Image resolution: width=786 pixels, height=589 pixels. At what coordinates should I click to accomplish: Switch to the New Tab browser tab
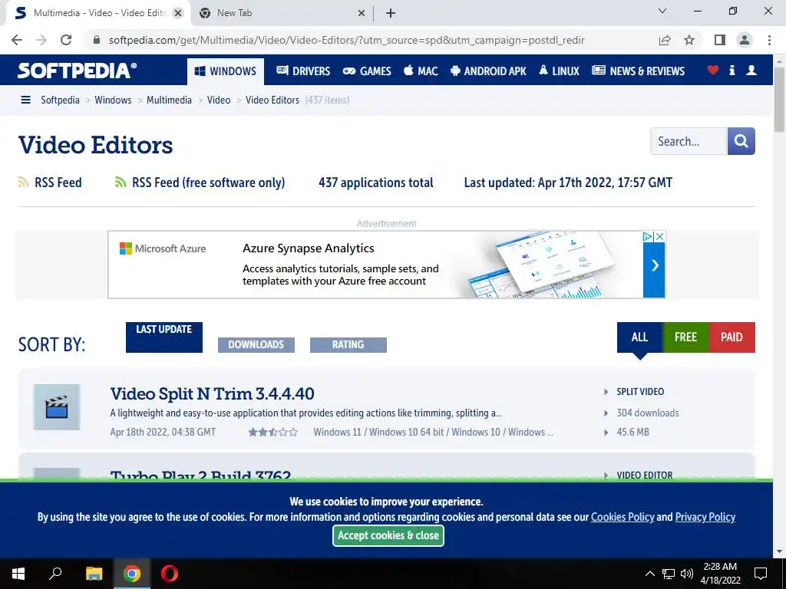283,13
